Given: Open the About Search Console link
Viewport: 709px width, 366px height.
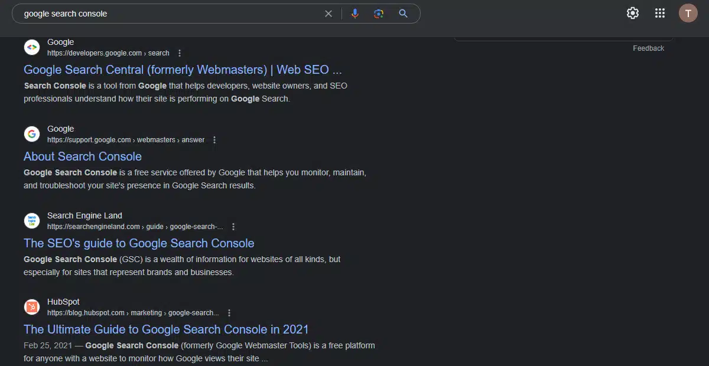Looking at the screenshot, I should [83, 156].
